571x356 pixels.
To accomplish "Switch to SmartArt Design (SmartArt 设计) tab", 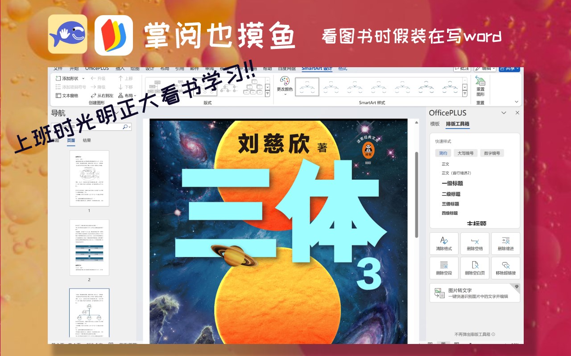I will [317, 69].
